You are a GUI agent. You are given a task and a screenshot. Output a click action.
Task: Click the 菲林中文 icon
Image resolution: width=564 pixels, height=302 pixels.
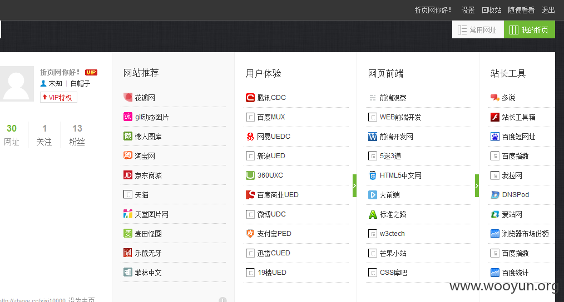pyautogui.click(x=128, y=272)
